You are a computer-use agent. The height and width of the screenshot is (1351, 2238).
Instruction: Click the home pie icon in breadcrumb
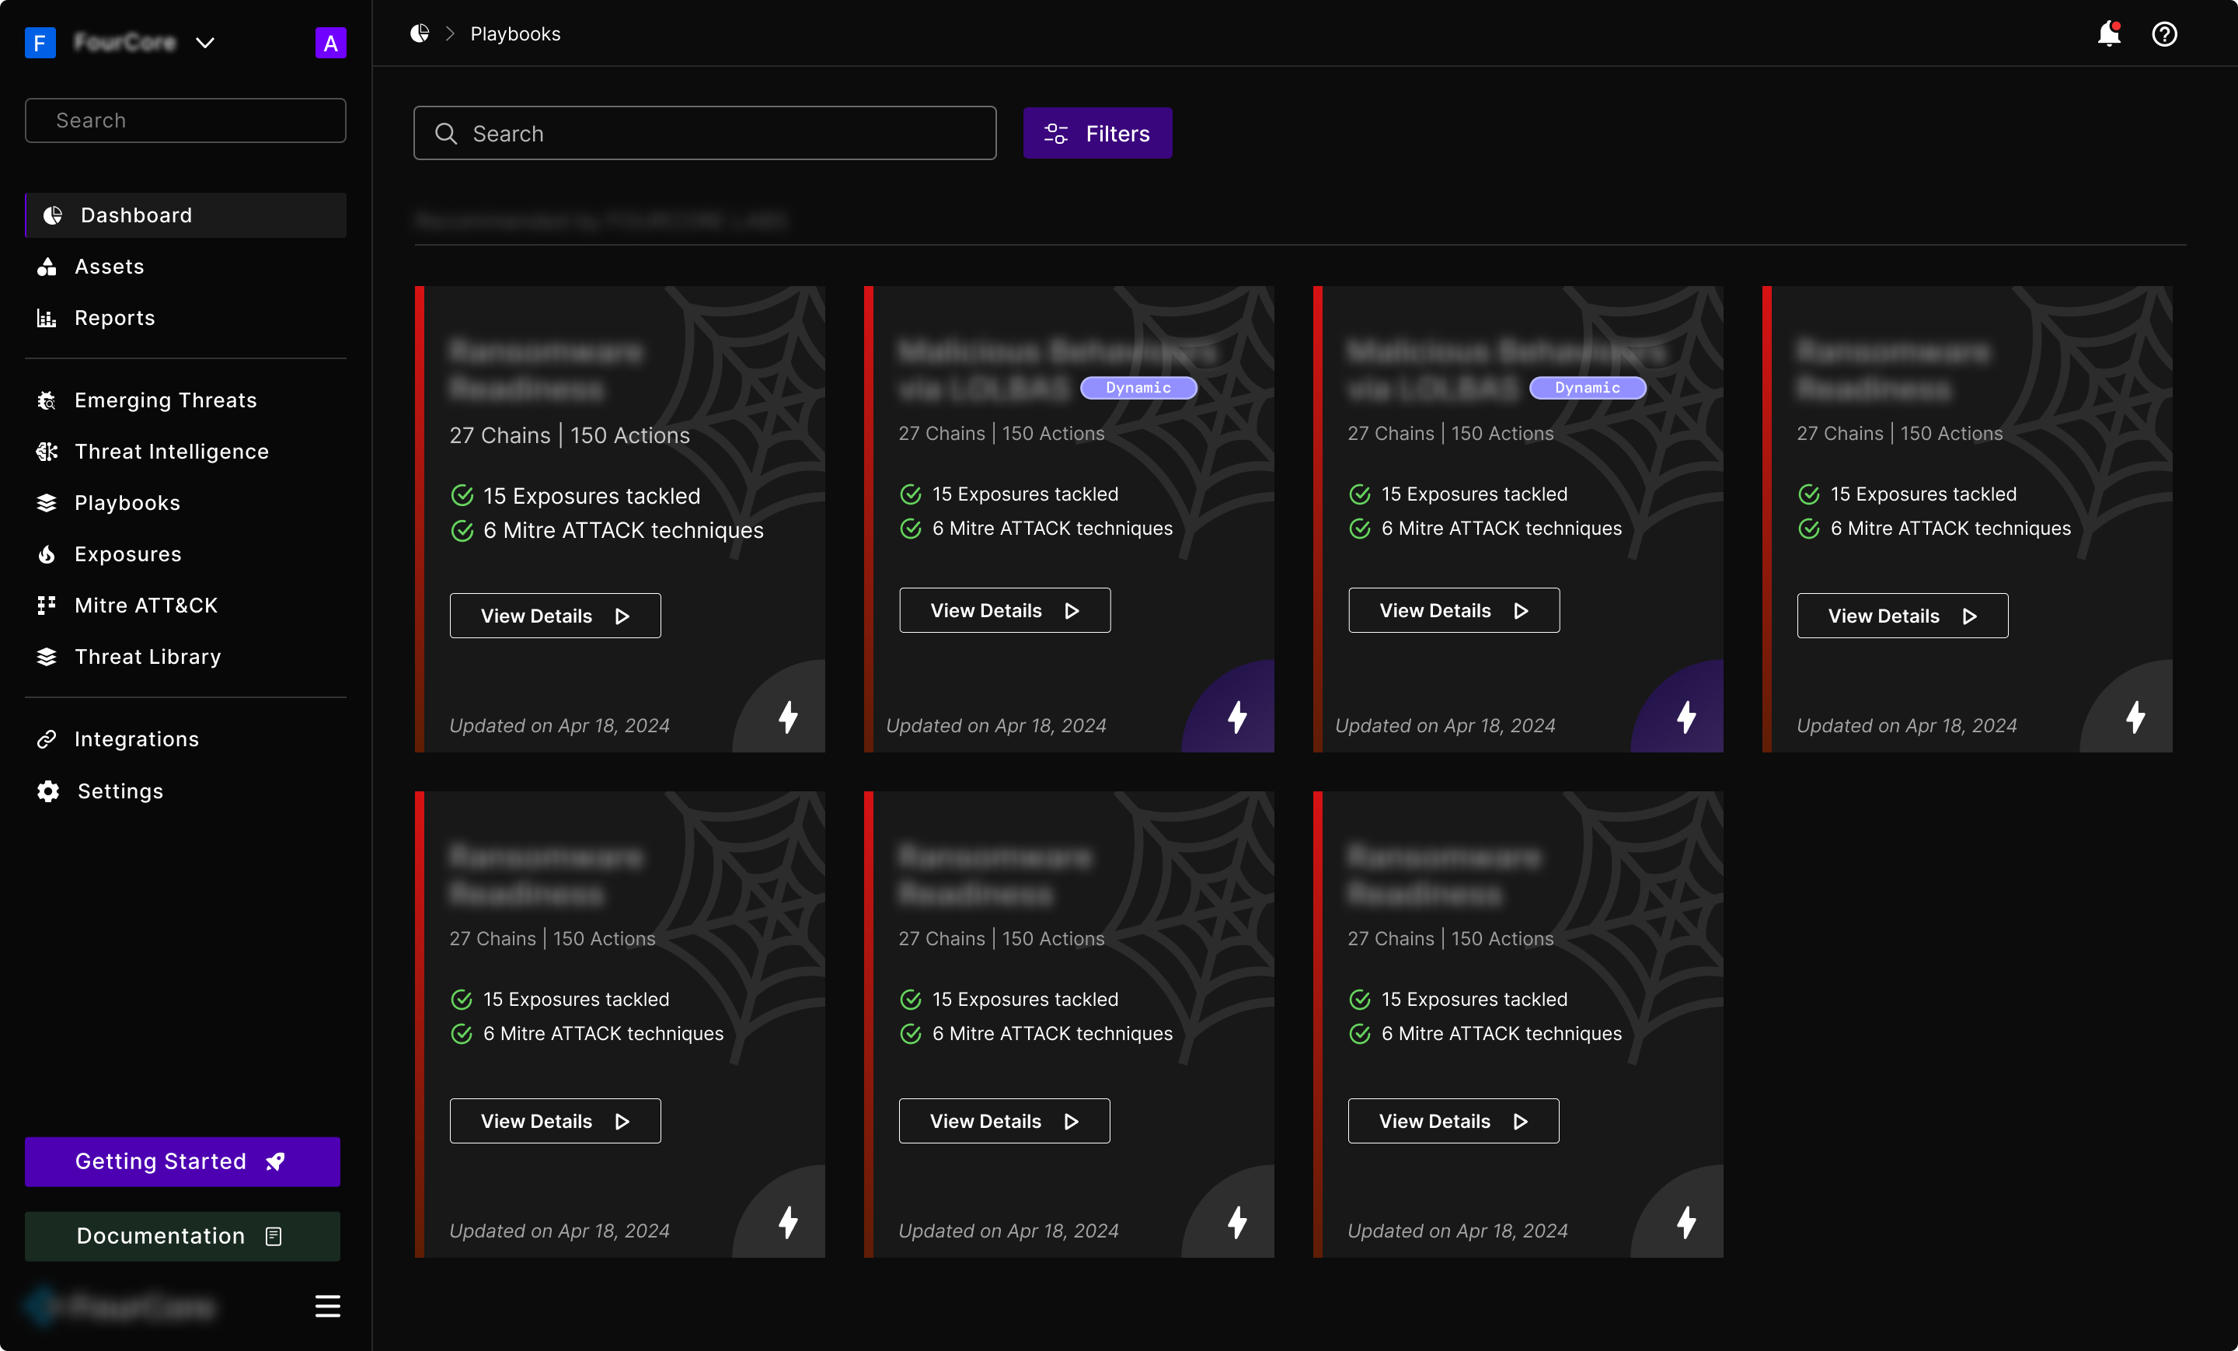(x=420, y=33)
